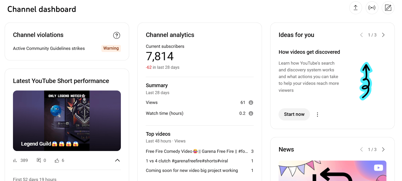Show next News card arrow
The width and height of the screenshot is (402, 181).
pyautogui.click(x=383, y=149)
